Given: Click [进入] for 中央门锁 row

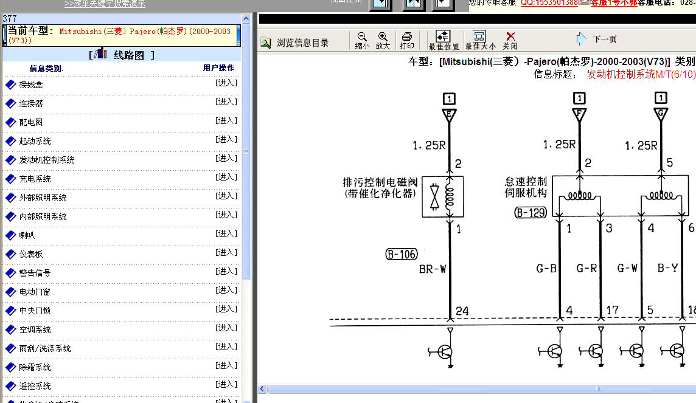Looking at the screenshot, I should point(226,309).
